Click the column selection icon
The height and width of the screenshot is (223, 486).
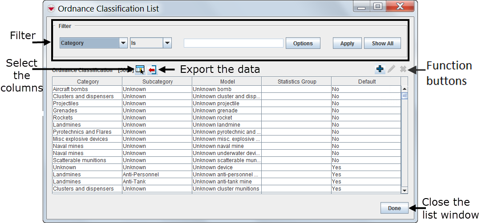pos(140,69)
